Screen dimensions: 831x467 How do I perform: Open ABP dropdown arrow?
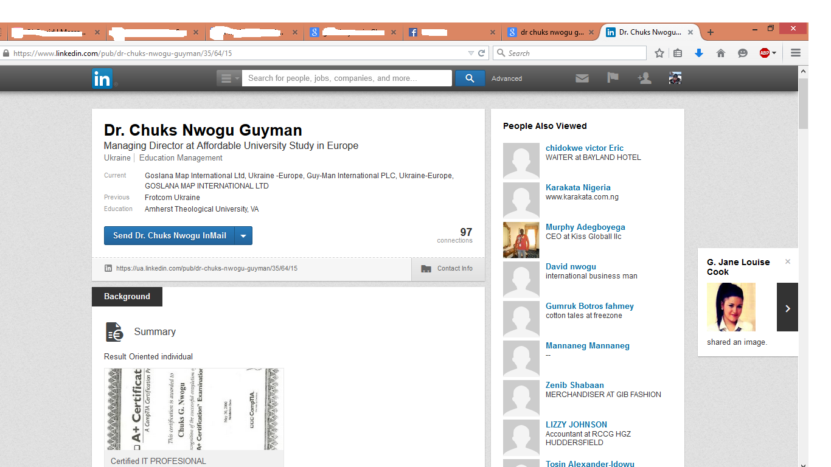click(x=774, y=54)
